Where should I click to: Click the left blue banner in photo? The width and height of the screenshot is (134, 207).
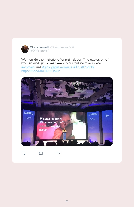click(28, 126)
